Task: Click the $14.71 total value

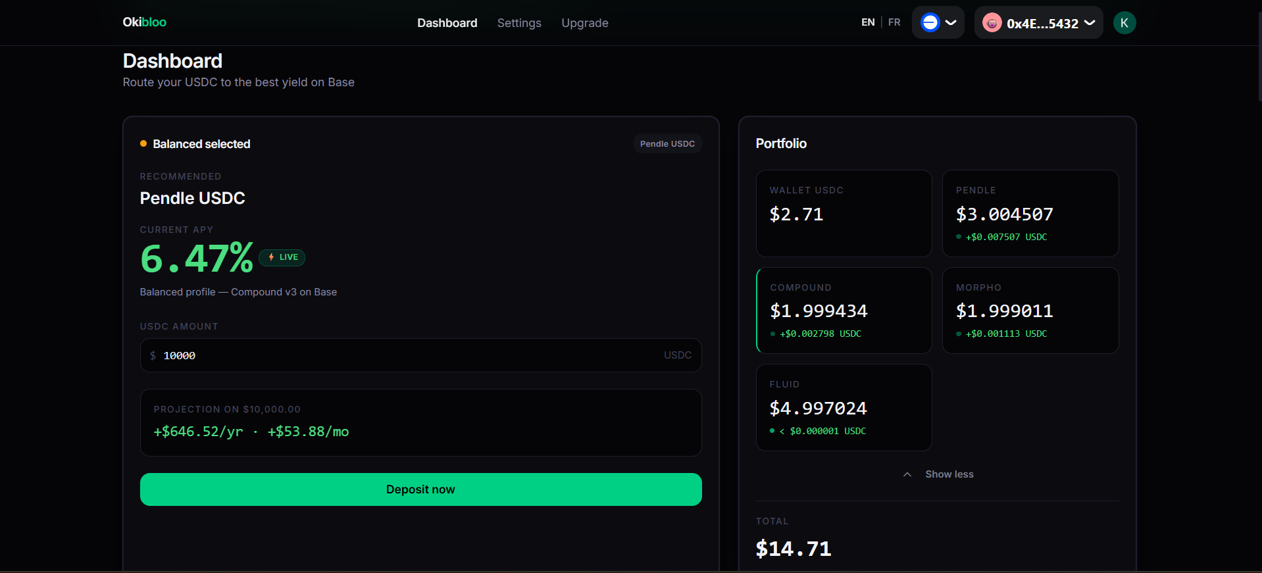Action: (x=794, y=549)
